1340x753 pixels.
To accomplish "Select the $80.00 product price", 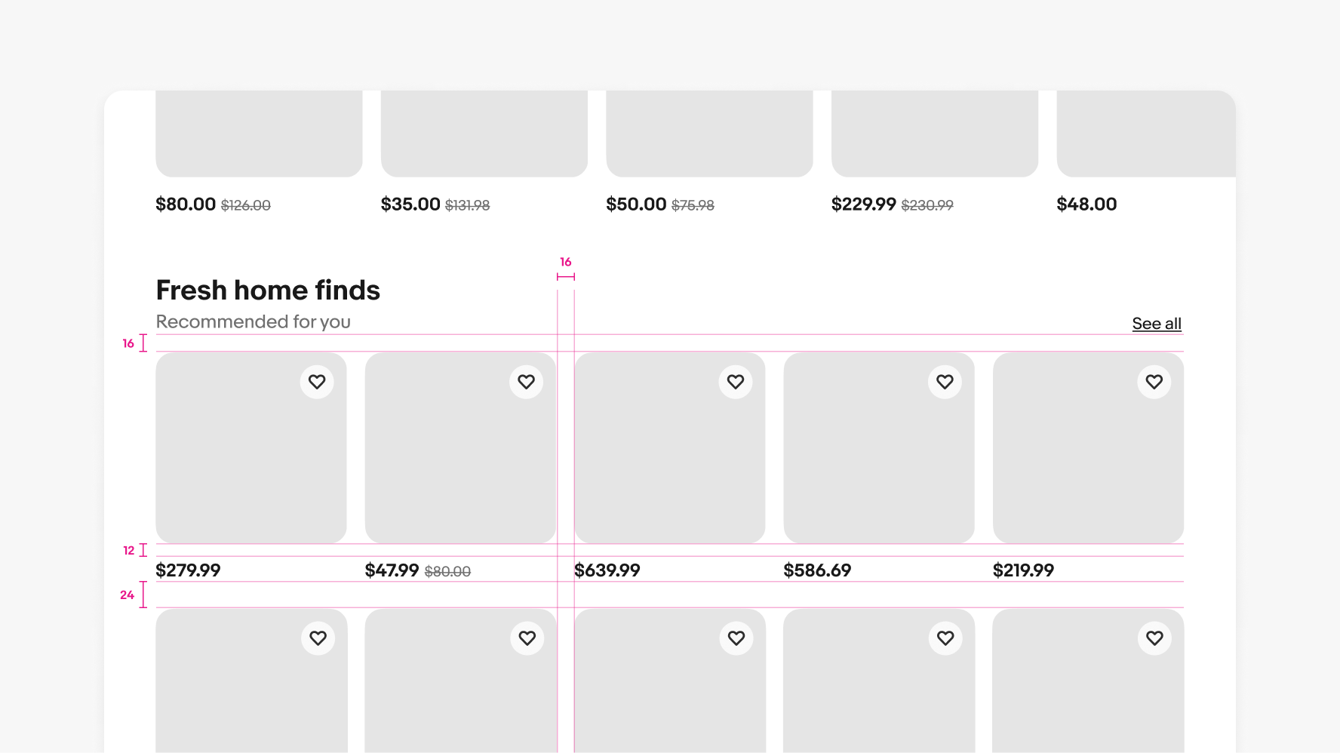I will 185,204.
